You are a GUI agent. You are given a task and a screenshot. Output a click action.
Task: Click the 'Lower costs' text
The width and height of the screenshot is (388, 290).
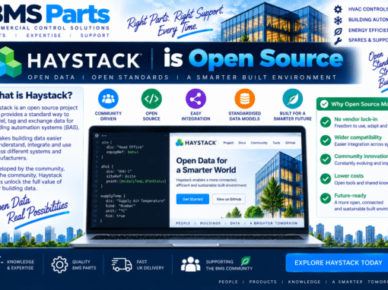tap(348, 175)
